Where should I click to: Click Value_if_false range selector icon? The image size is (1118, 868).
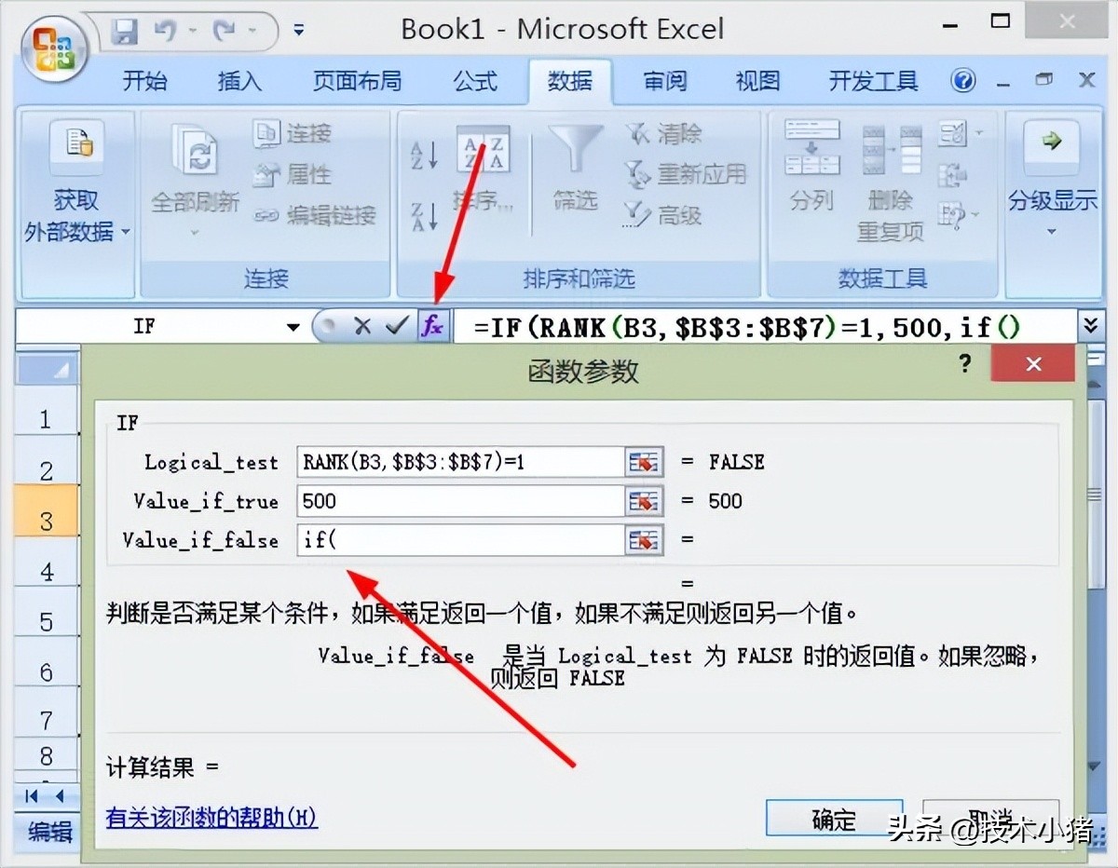click(644, 540)
